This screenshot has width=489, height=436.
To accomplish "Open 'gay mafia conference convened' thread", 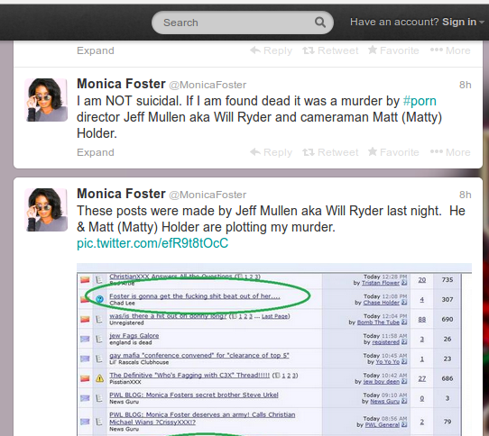I will pos(199,355).
